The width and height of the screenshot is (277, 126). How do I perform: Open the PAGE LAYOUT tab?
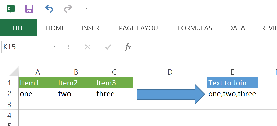[x=140, y=28]
